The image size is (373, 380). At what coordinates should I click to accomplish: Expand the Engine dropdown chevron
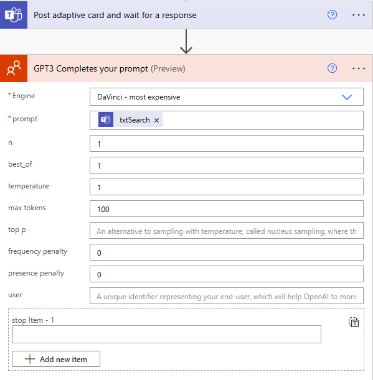coord(347,97)
